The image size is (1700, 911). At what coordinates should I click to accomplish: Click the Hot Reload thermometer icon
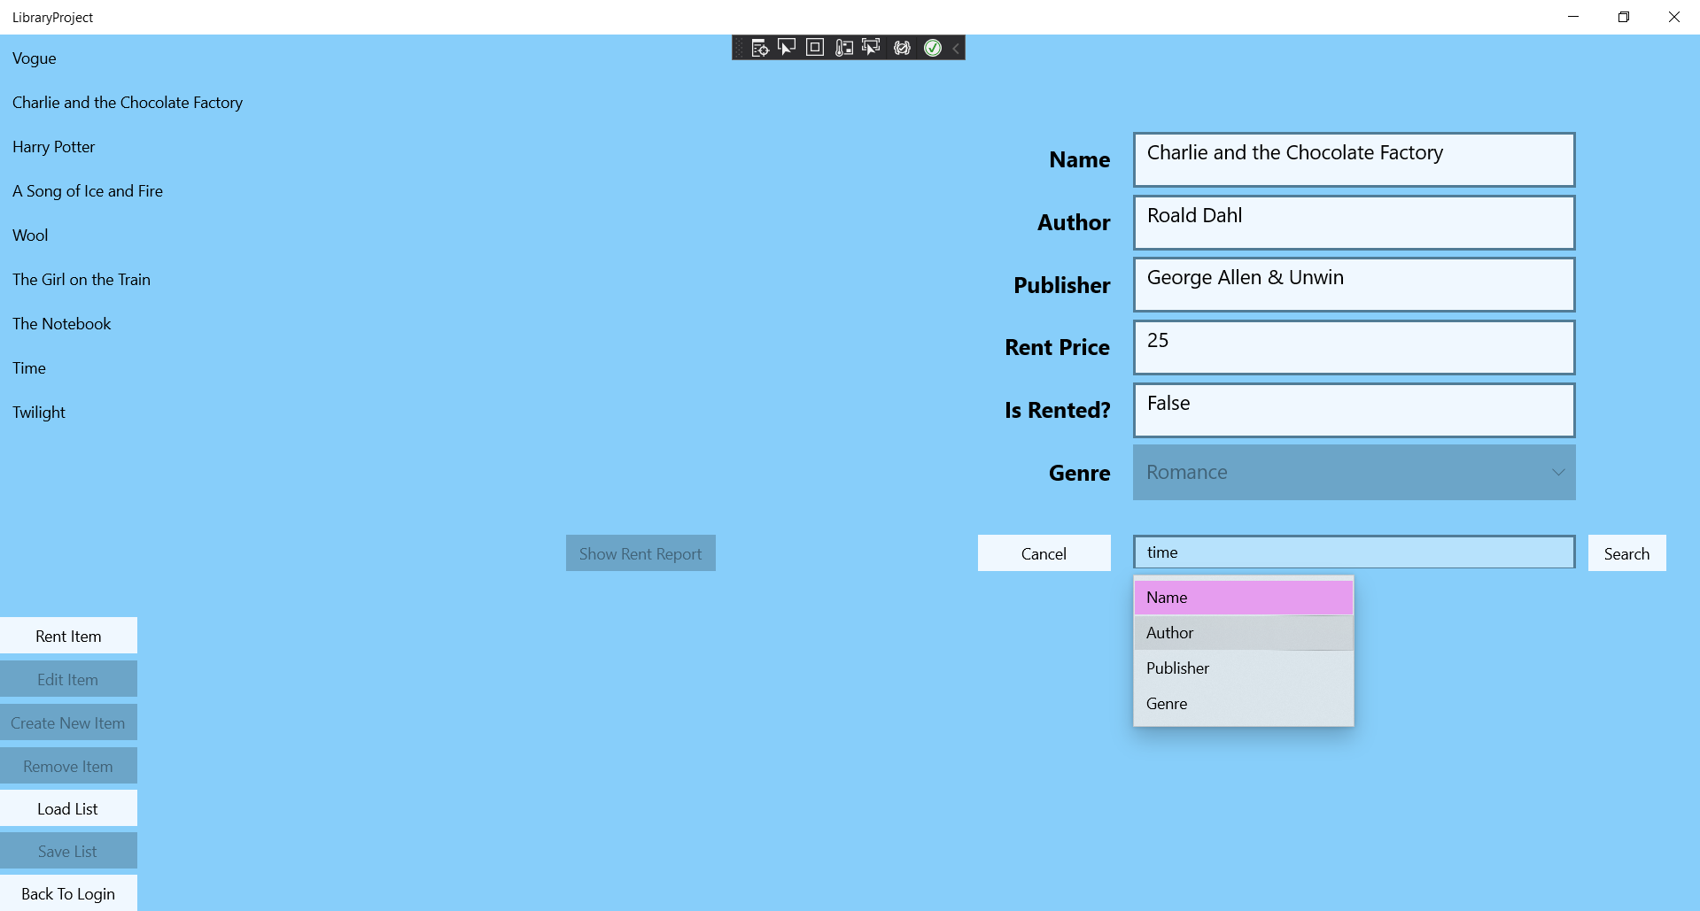(x=843, y=48)
